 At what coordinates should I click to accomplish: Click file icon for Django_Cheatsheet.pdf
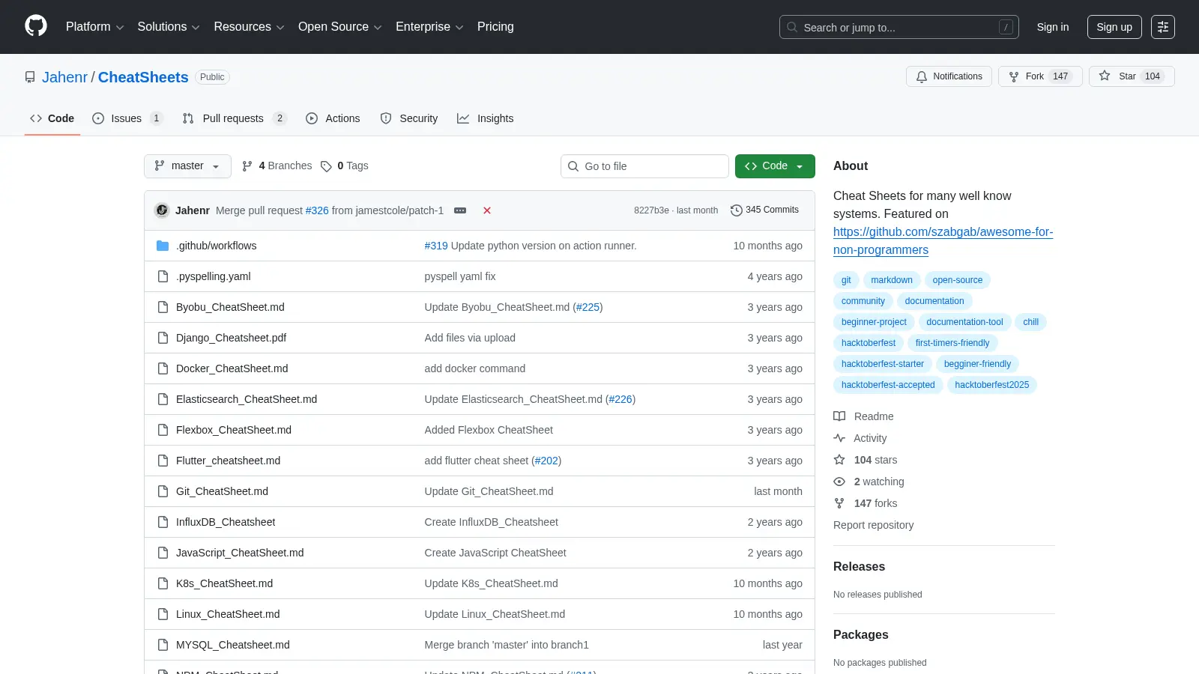pyautogui.click(x=163, y=338)
